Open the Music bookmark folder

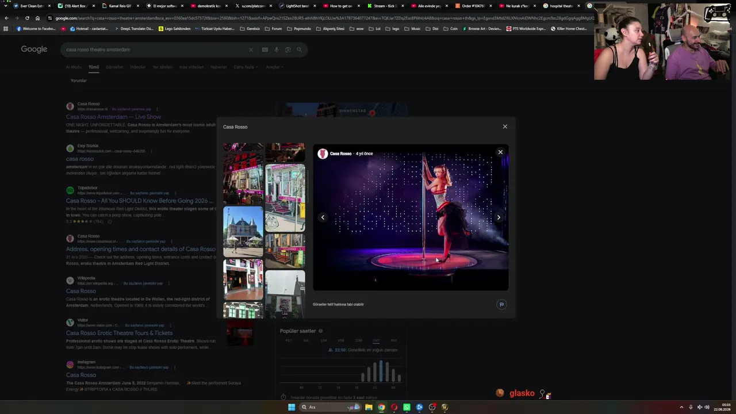(x=413, y=29)
